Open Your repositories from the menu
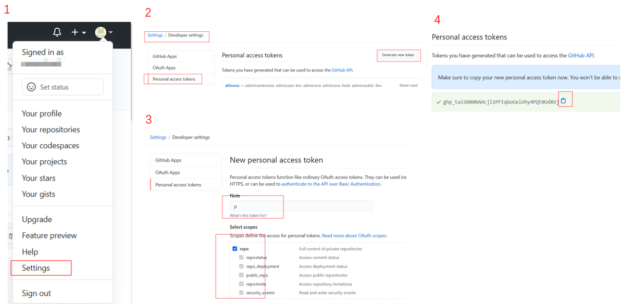 pos(51,130)
